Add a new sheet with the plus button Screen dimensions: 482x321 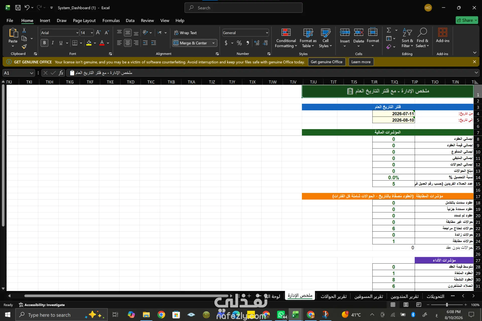pyautogui.click(x=249, y=296)
